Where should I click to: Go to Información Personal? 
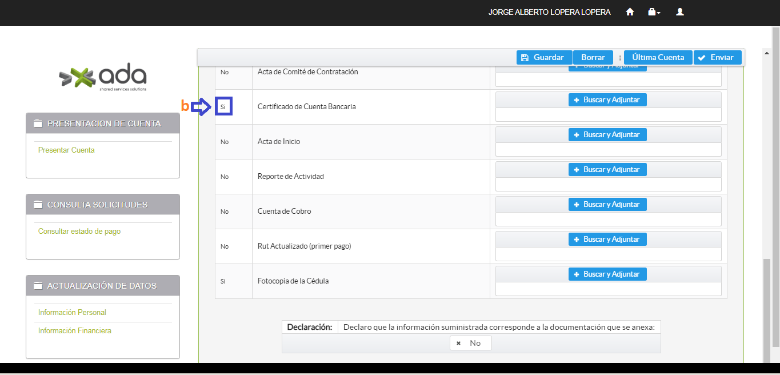72,313
